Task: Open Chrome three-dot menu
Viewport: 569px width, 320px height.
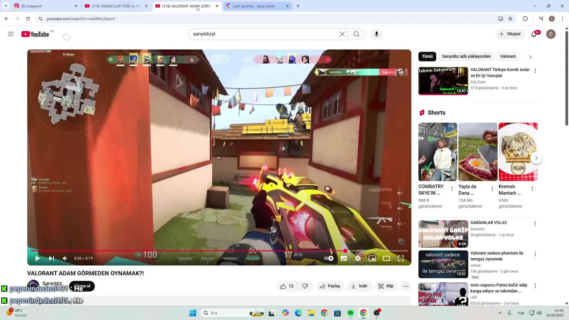Action: tap(562, 19)
